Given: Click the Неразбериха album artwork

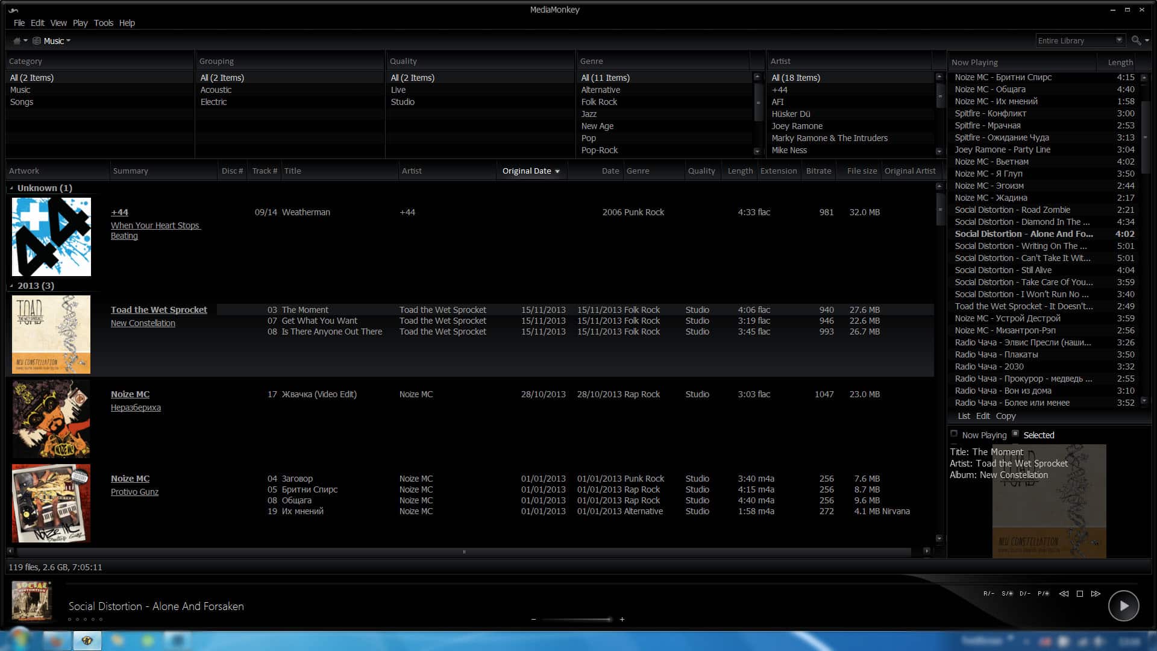Looking at the screenshot, I should [x=51, y=419].
